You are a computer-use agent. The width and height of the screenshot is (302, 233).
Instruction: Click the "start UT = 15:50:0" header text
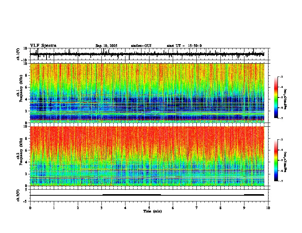(184, 46)
